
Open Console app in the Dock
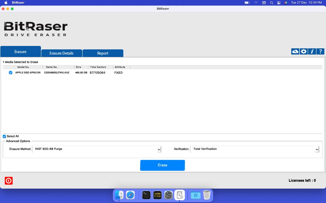(157, 195)
